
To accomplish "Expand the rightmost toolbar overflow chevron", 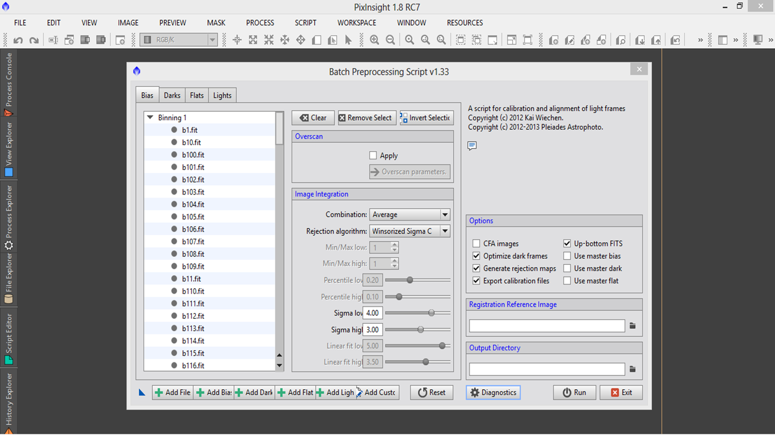I will tap(770, 40).
